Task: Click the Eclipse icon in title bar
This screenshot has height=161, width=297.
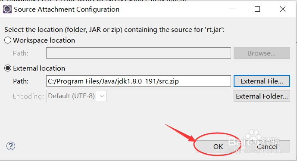Action: point(7,9)
